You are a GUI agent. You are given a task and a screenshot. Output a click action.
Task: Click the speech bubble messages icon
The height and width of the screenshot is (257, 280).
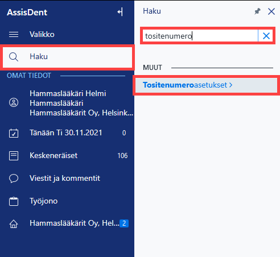pos(14,179)
